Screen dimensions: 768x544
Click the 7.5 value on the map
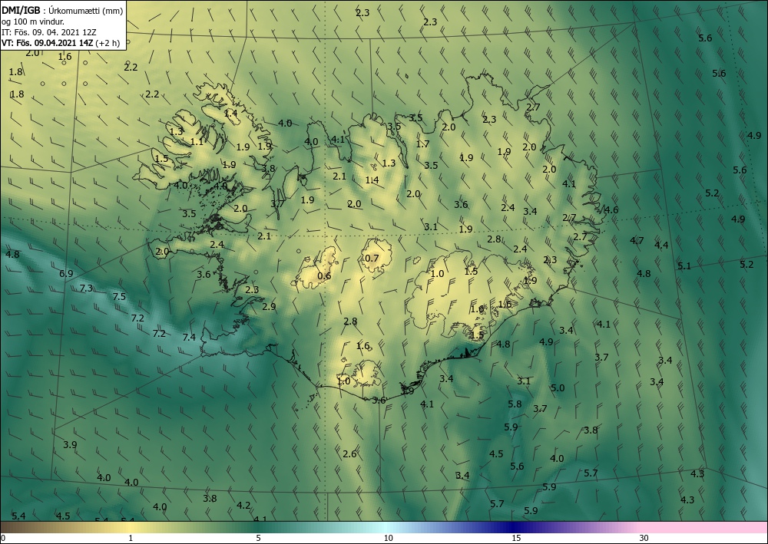click(119, 296)
